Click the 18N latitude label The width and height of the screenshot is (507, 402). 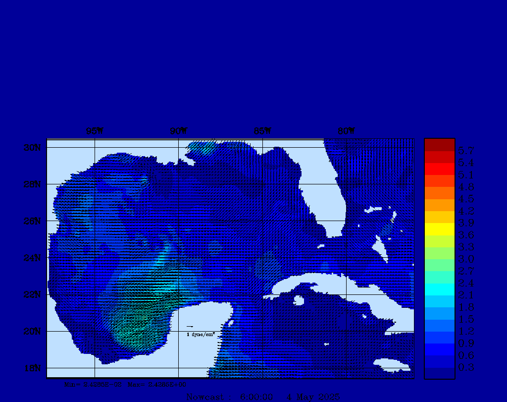coord(34,368)
